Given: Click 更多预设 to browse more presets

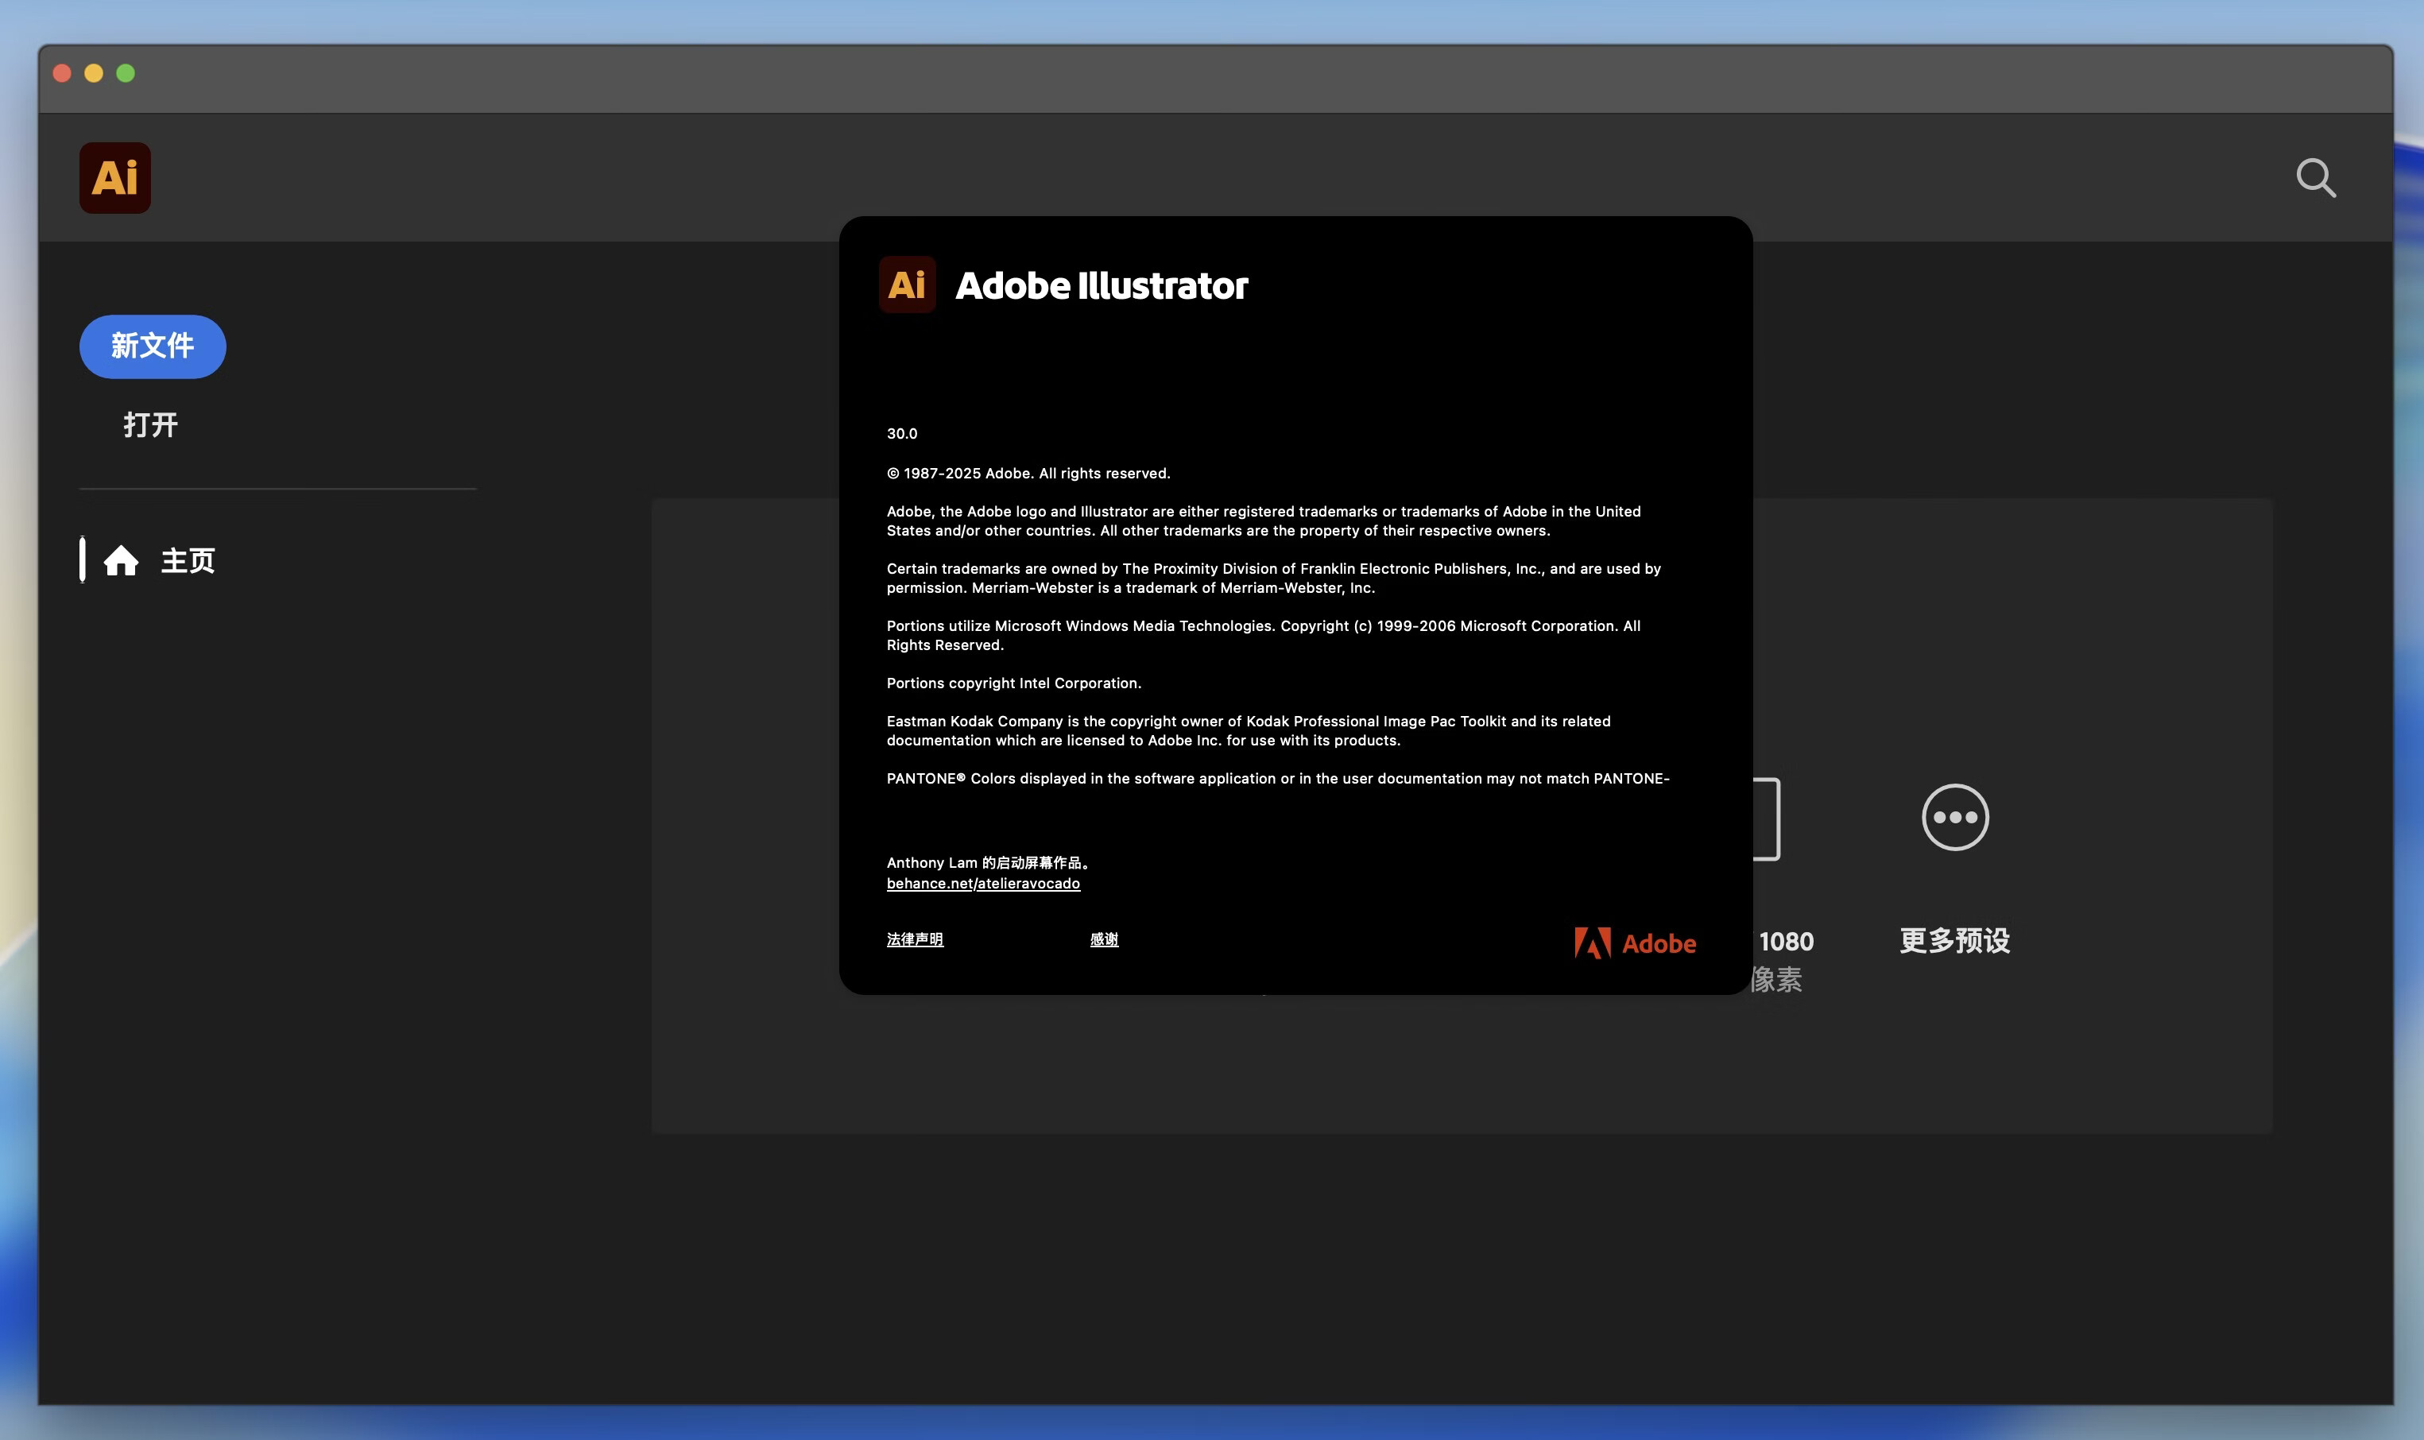Looking at the screenshot, I should coord(1954,940).
